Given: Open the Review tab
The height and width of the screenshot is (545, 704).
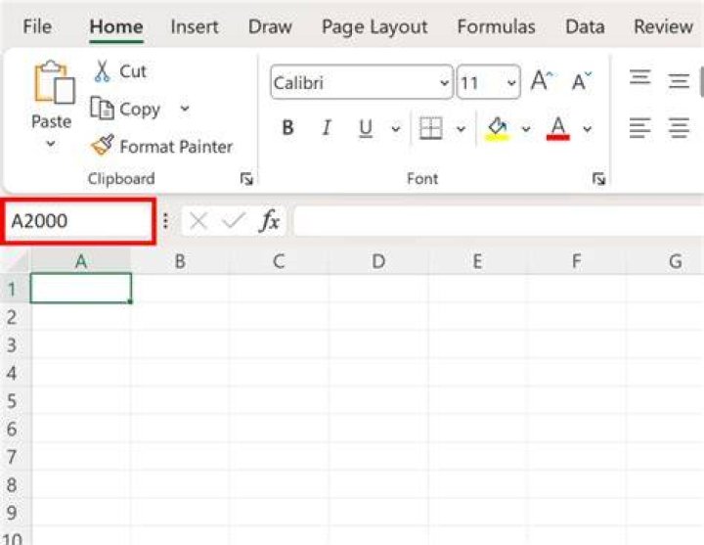Looking at the screenshot, I should [x=663, y=26].
